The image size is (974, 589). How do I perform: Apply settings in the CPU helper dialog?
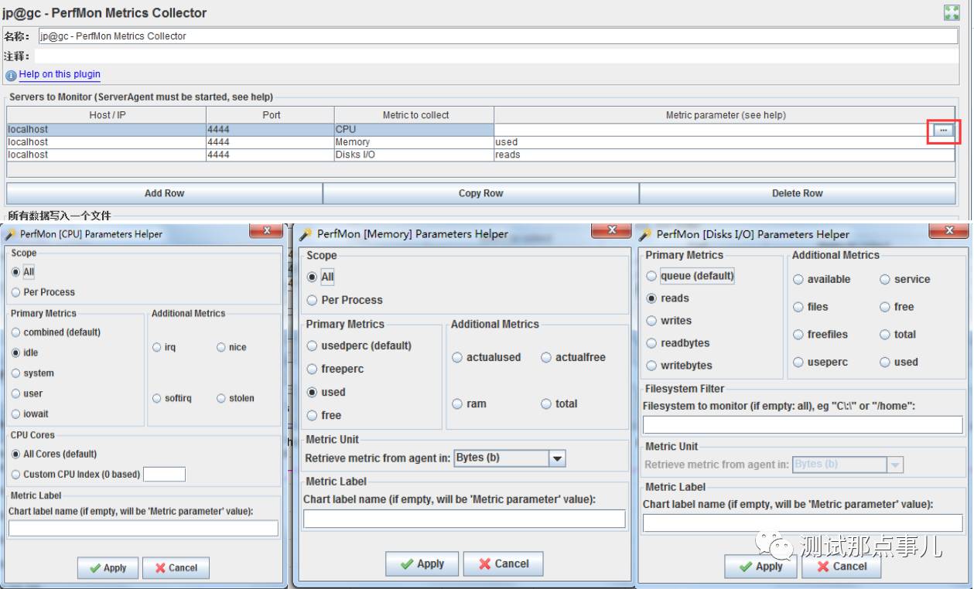pos(108,567)
